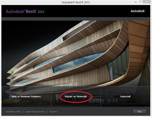Minimize the Revit 2013 installer window

pos(136,2)
